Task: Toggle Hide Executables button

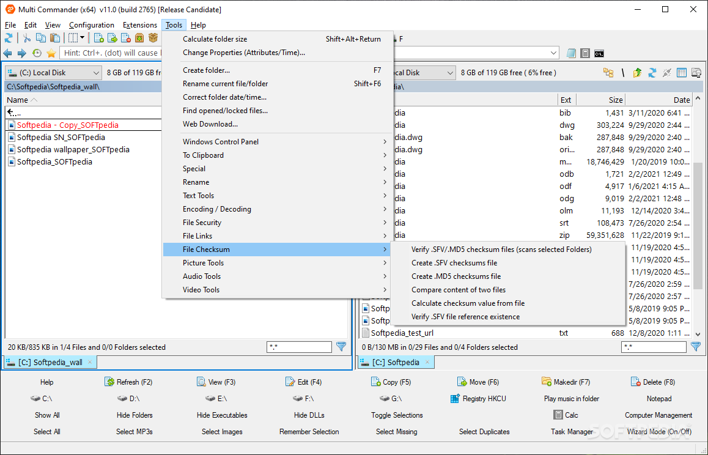Action: pos(222,415)
